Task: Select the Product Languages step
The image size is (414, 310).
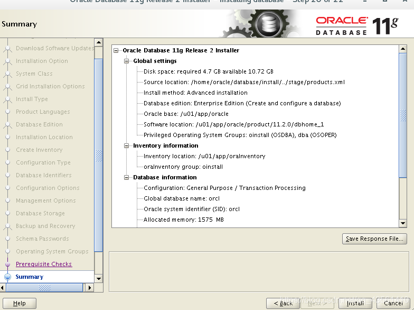Action: coord(43,112)
